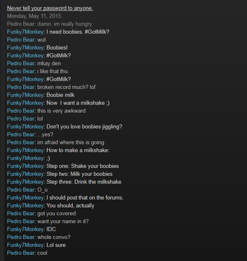
Task: Select Pedro Bear name next to 'wut'
Action: tap(21, 40)
